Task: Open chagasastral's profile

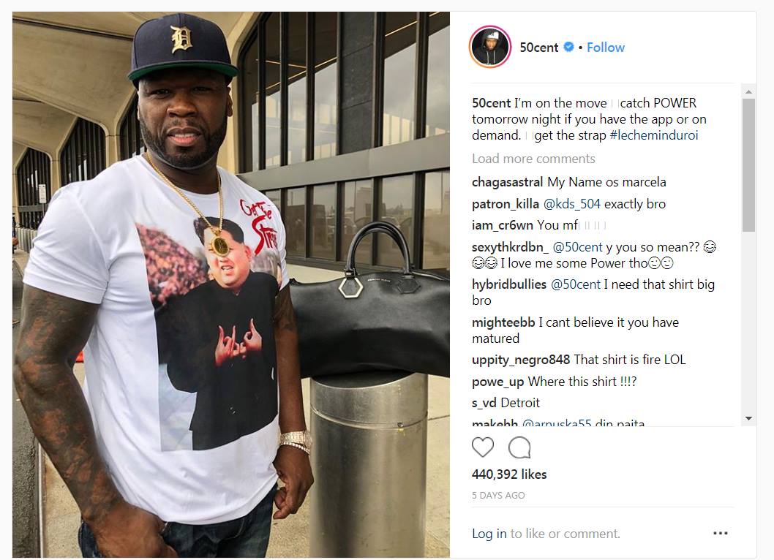Action: point(507,182)
